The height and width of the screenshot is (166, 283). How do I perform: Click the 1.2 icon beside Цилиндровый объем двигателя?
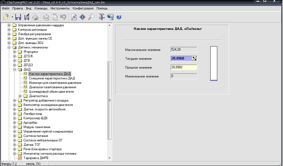tap(25, 92)
